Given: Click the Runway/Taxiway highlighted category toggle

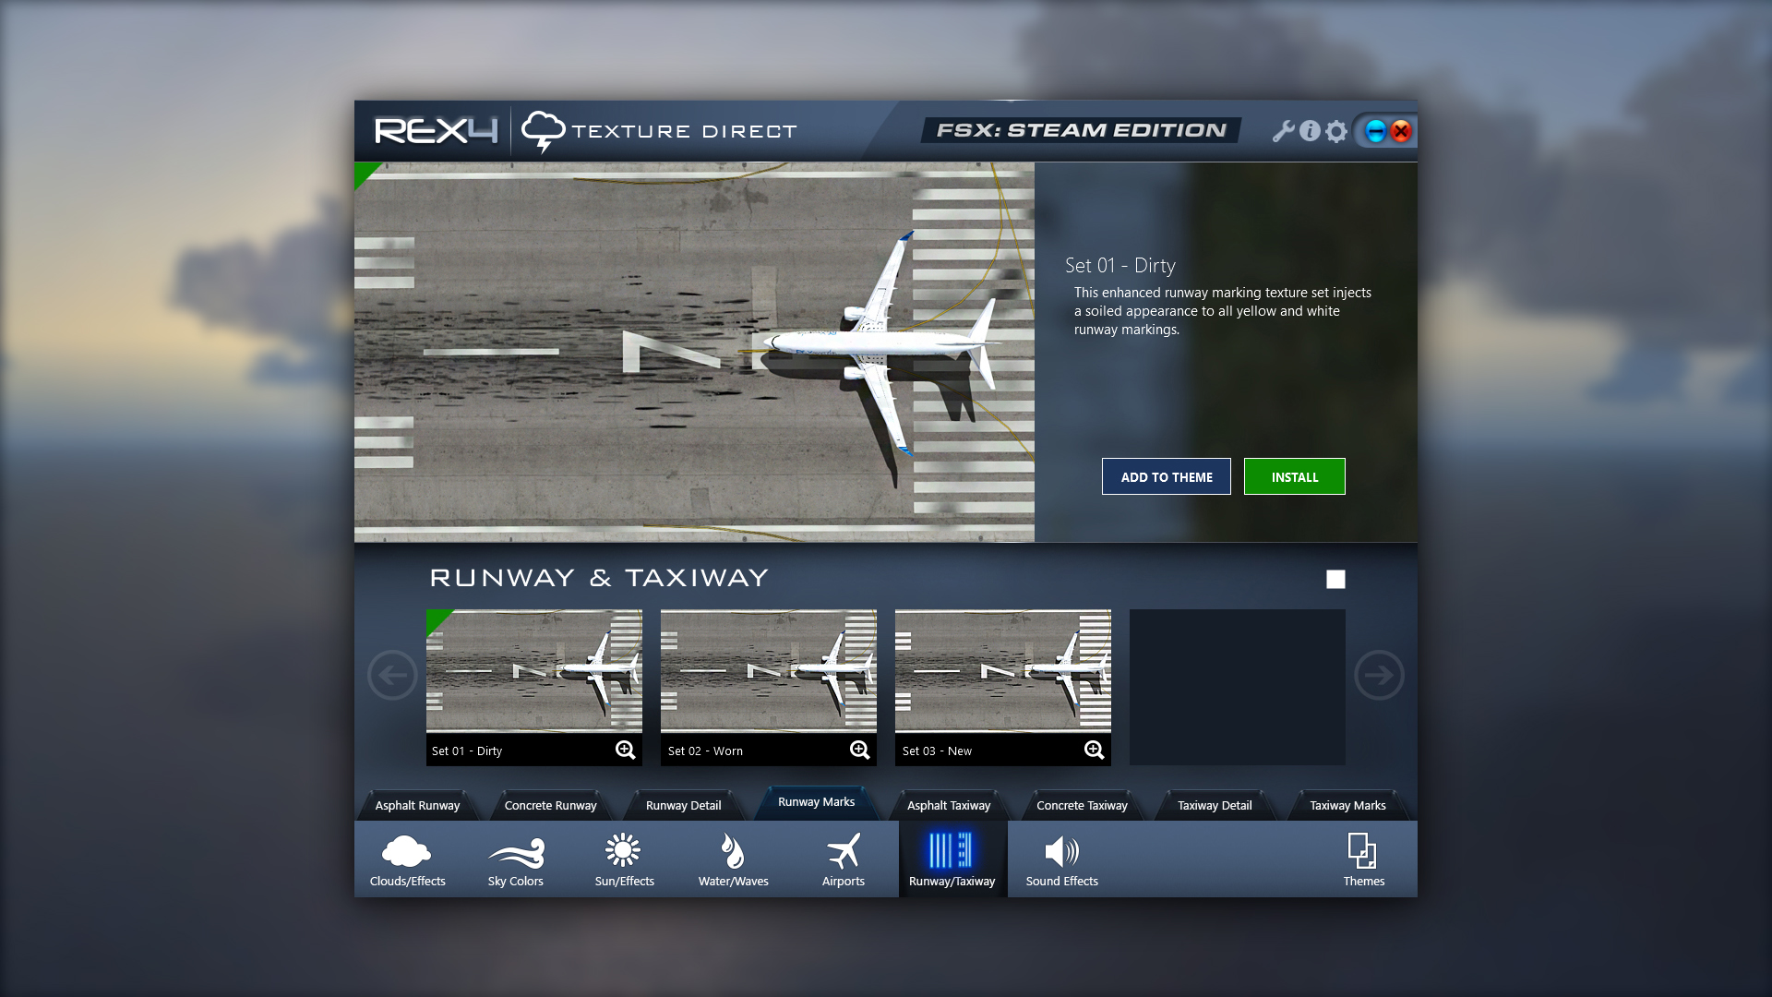Looking at the screenshot, I should (952, 859).
